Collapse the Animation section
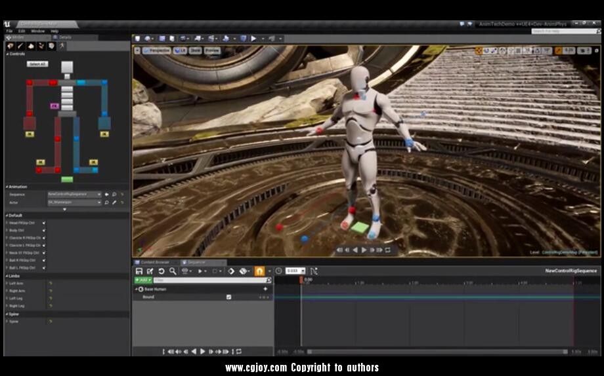The image size is (604, 376). coord(7,187)
